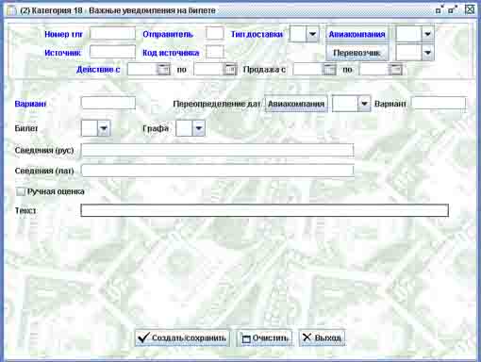Image resolution: width=481 pixels, height=362 pixels.
Task: Click the Продажа с date field
Action: point(308,70)
